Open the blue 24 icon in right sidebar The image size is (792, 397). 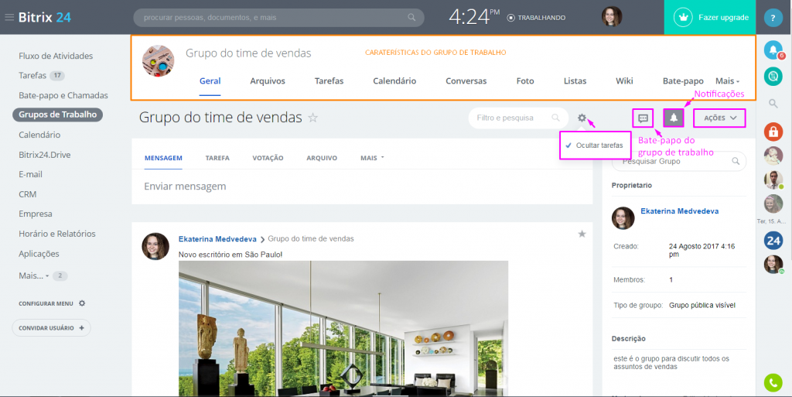click(x=773, y=241)
